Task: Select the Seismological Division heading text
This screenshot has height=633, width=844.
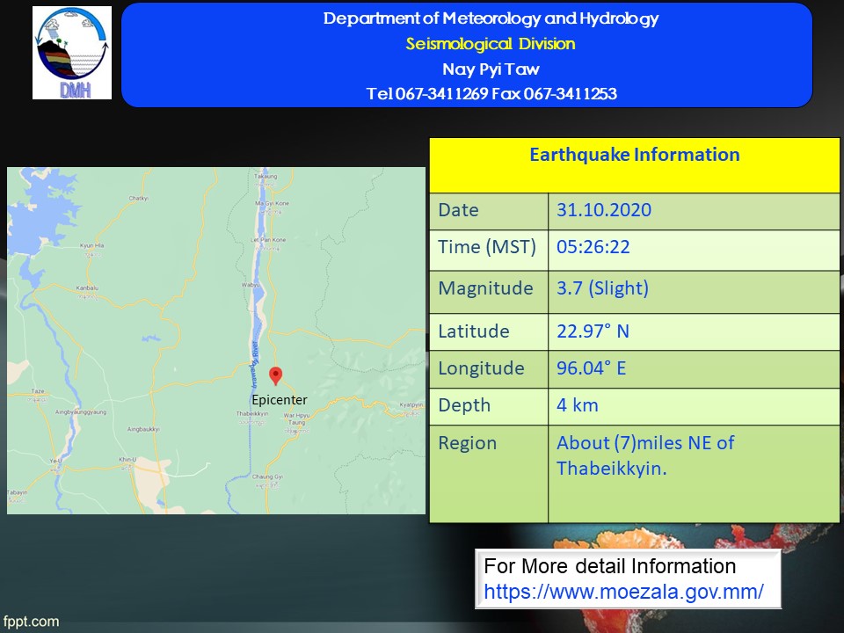Action: pyautogui.click(x=491, y=44)
